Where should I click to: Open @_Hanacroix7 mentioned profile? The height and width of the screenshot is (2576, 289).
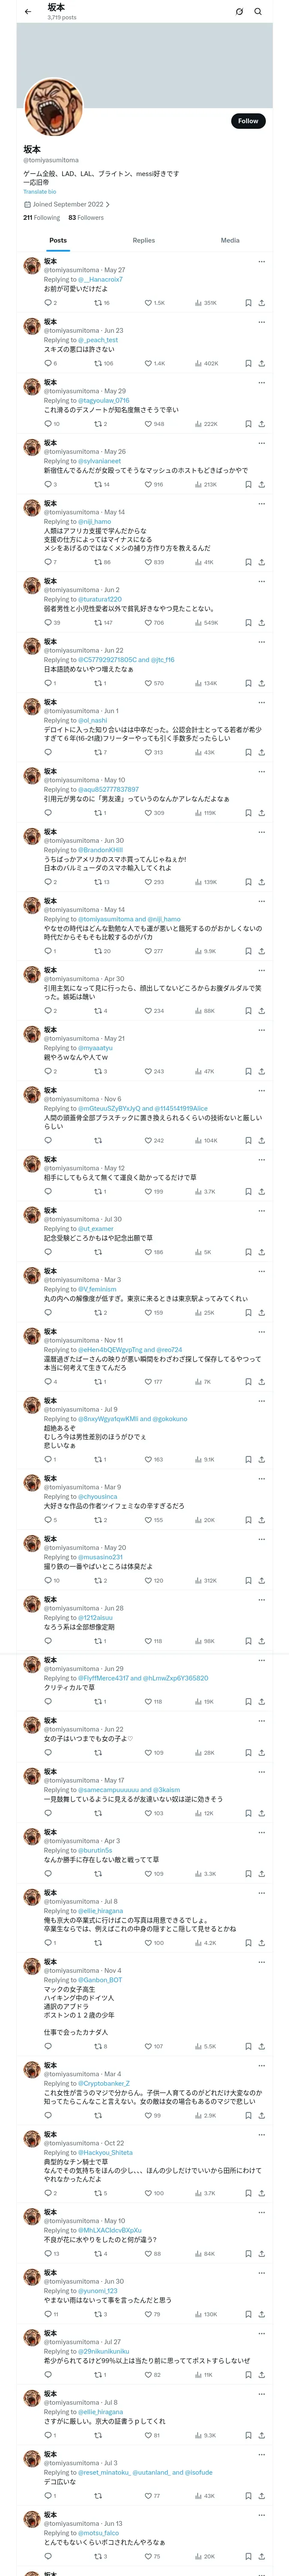point(100,279)
